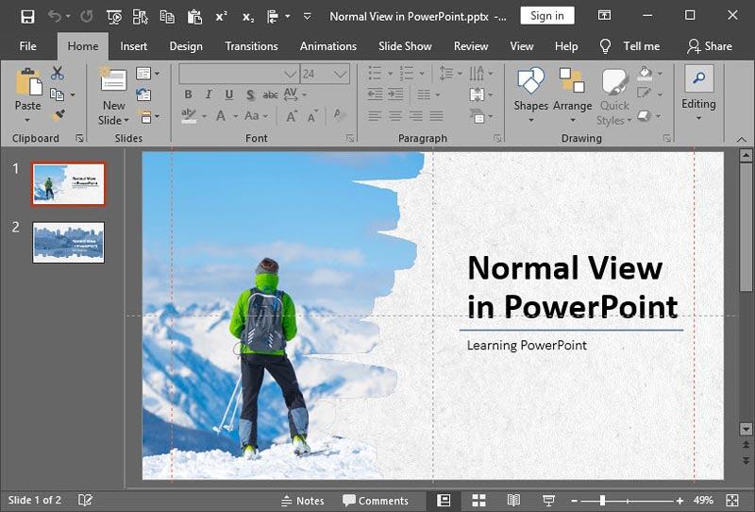Screen dimensions: 755x512
Task: Click the Align Text vertical alignment icon
Action: 477,94
